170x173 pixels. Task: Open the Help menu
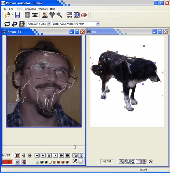click(x=53, y=9)
